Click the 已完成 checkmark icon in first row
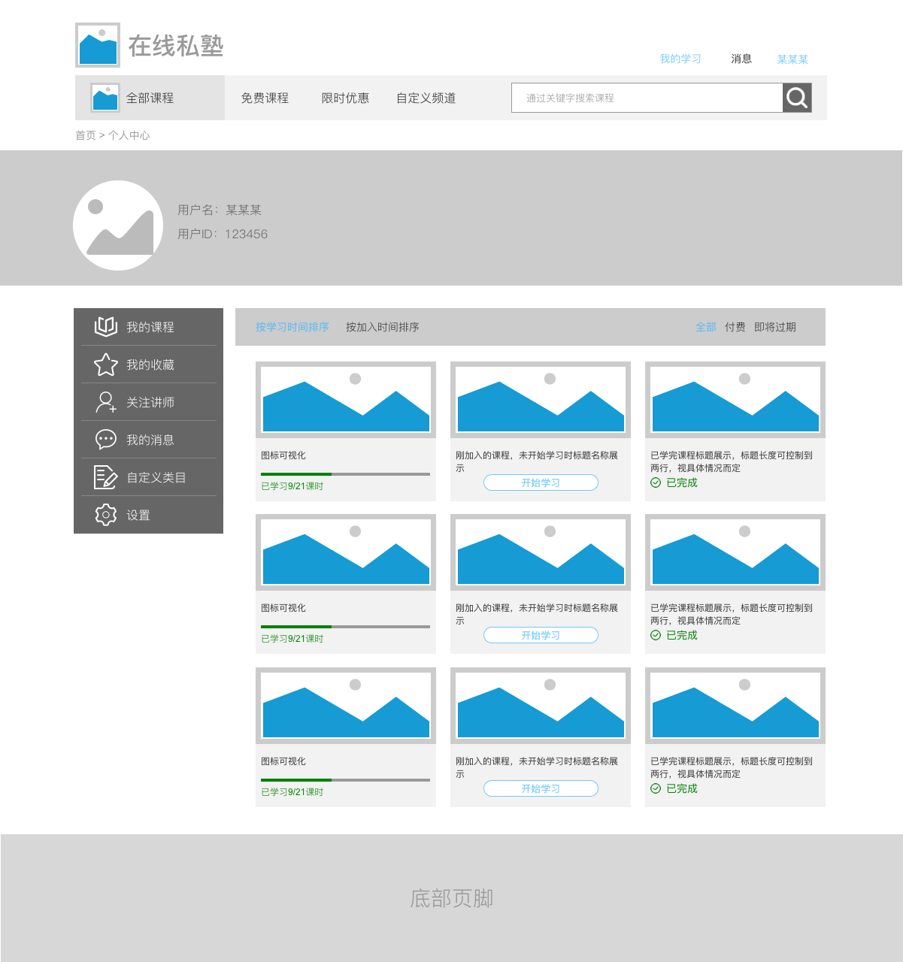Viewport: 903px width, 962px height. pyautogui.click(x=656, y=483)
